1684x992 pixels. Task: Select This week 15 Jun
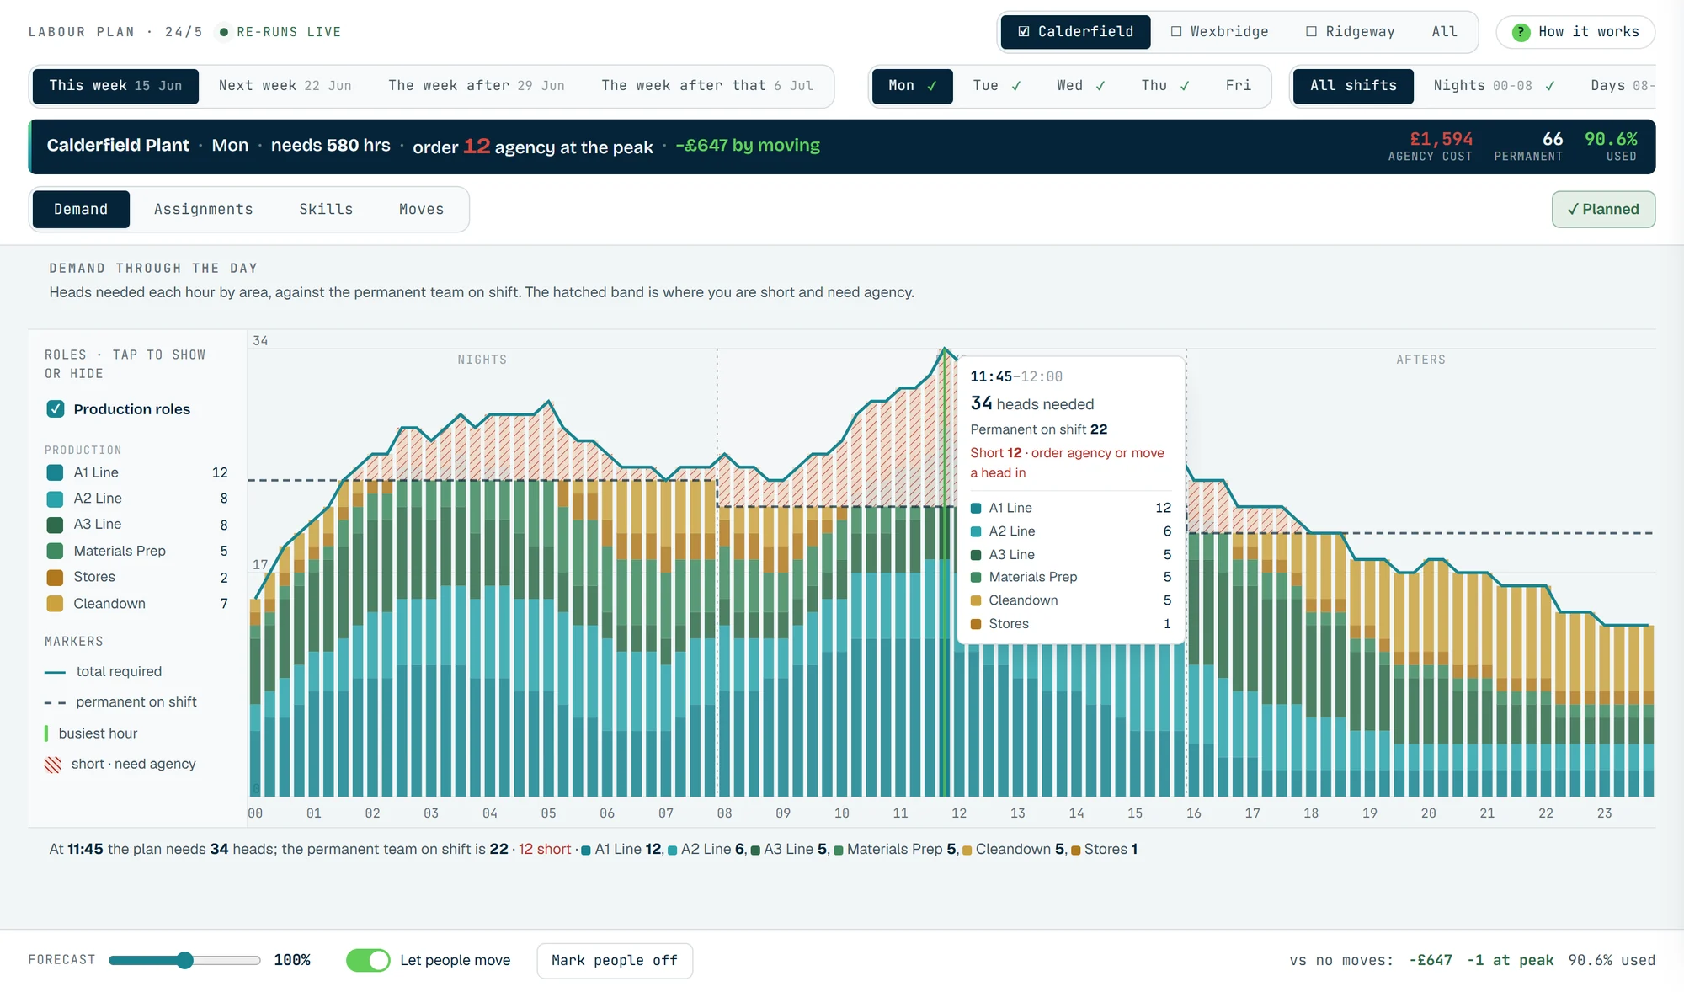click(115, 86)
